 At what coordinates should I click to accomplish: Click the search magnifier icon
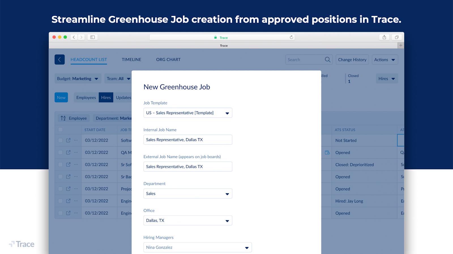point(328,60)
